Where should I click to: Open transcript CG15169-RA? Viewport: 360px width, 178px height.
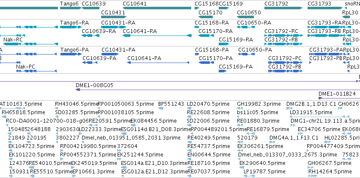(236, 40)
